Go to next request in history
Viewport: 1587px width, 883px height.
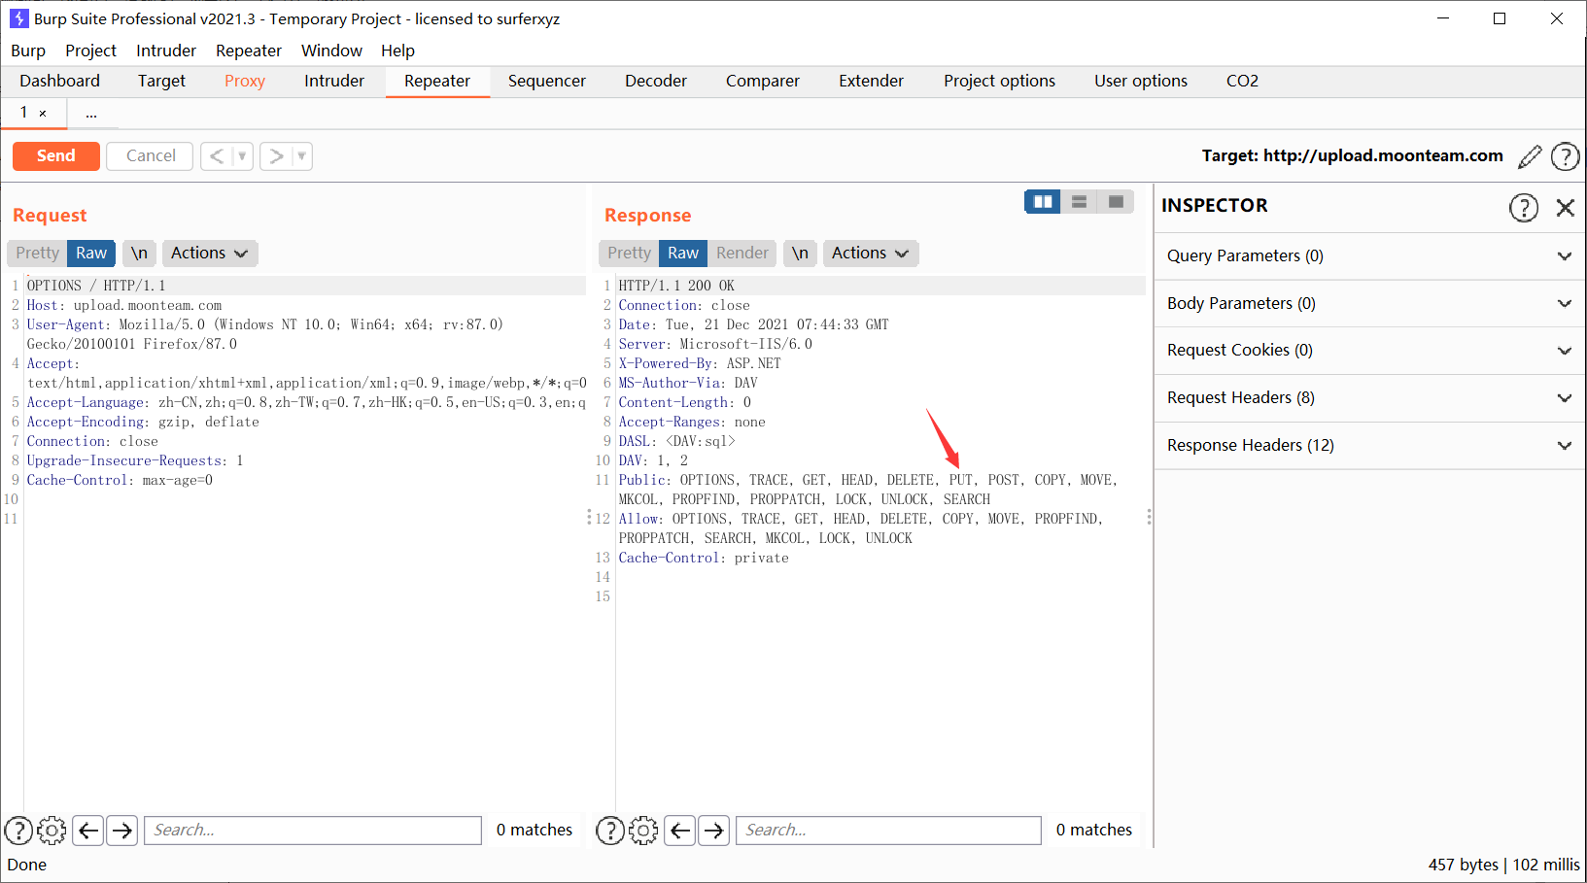(x=276, y=155)
